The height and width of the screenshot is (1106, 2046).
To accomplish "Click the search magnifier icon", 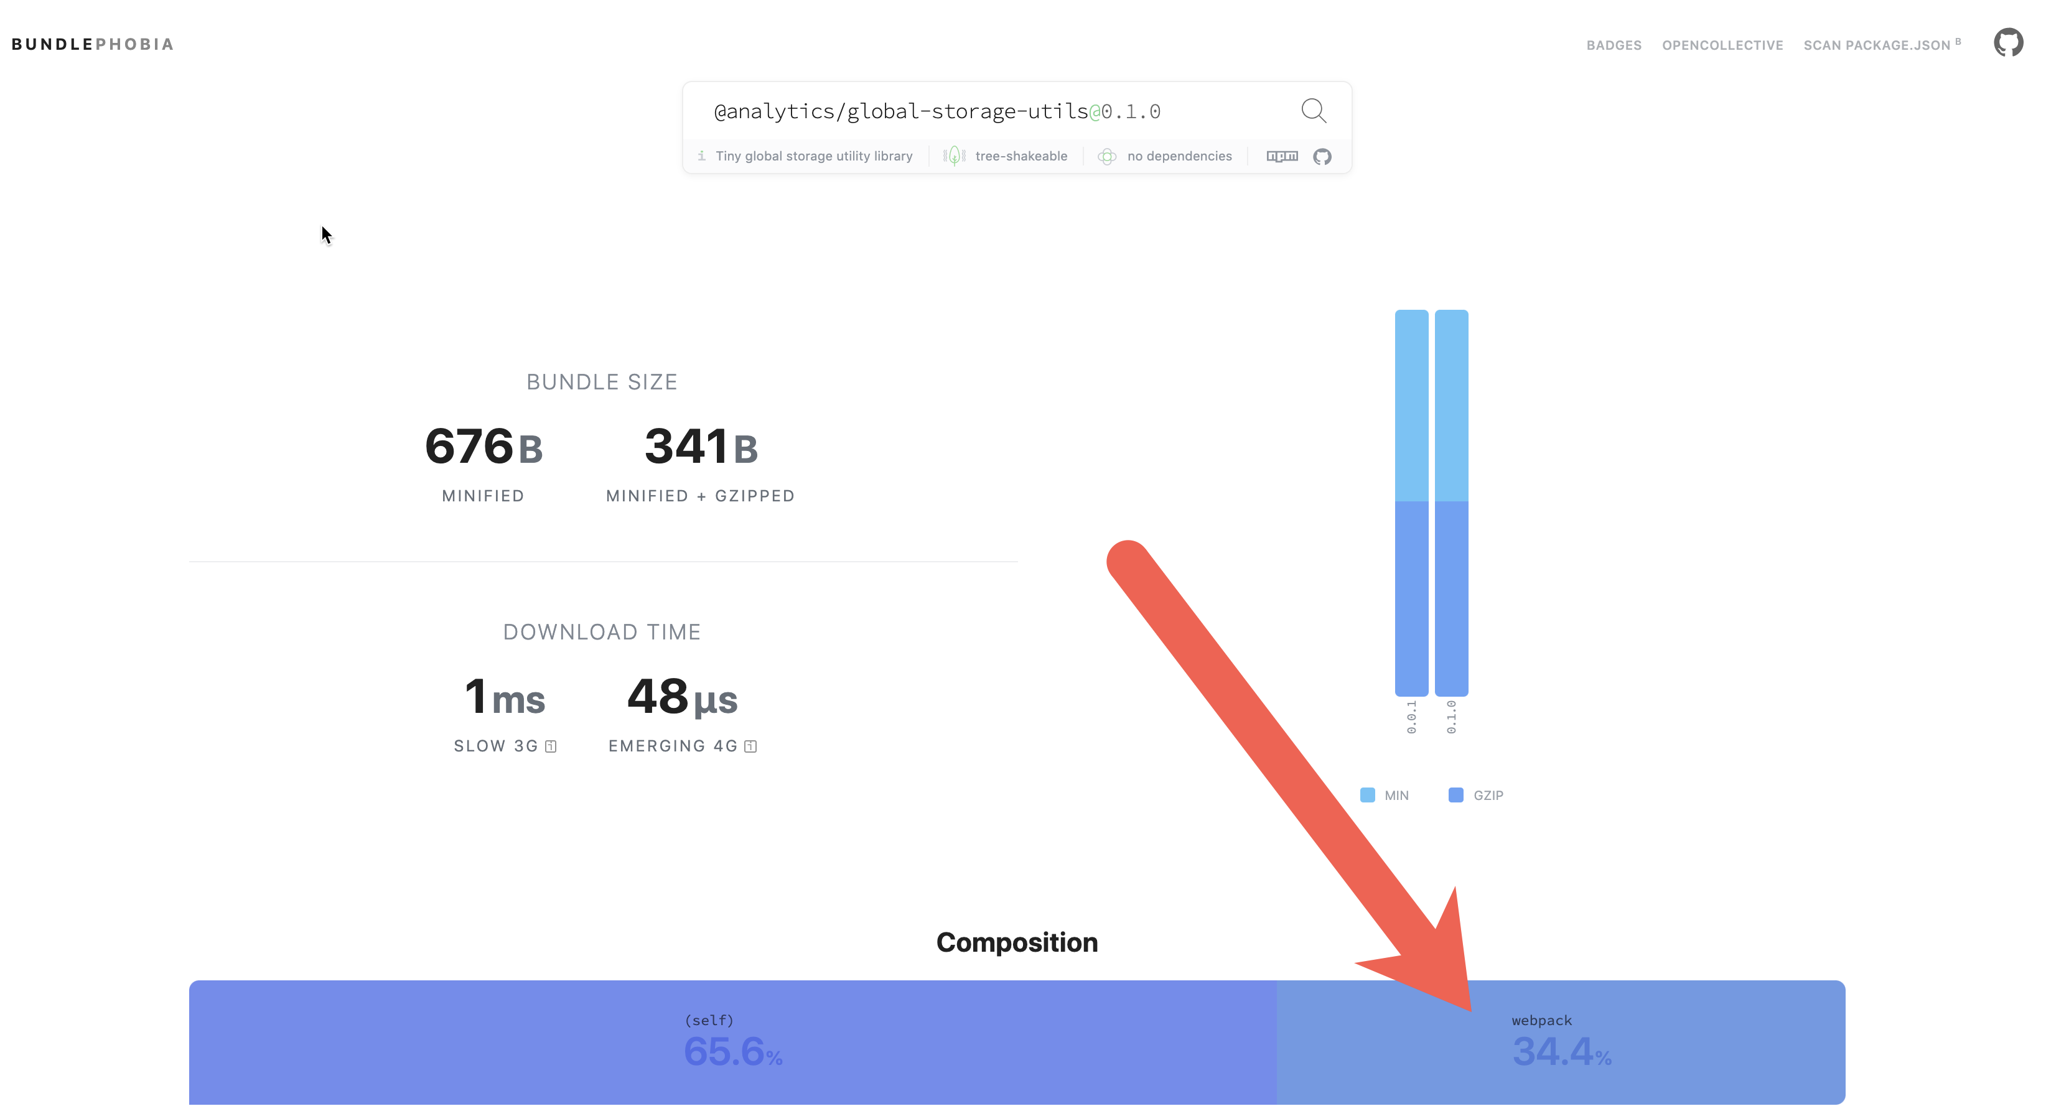I will 1313,110.
